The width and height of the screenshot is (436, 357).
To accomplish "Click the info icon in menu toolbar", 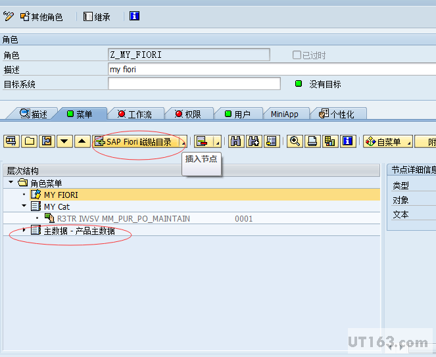I will click(348, 141).
